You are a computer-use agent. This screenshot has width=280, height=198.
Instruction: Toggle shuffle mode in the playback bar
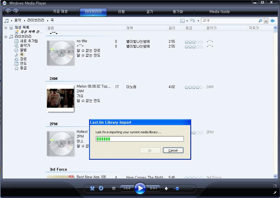[92, 188]
